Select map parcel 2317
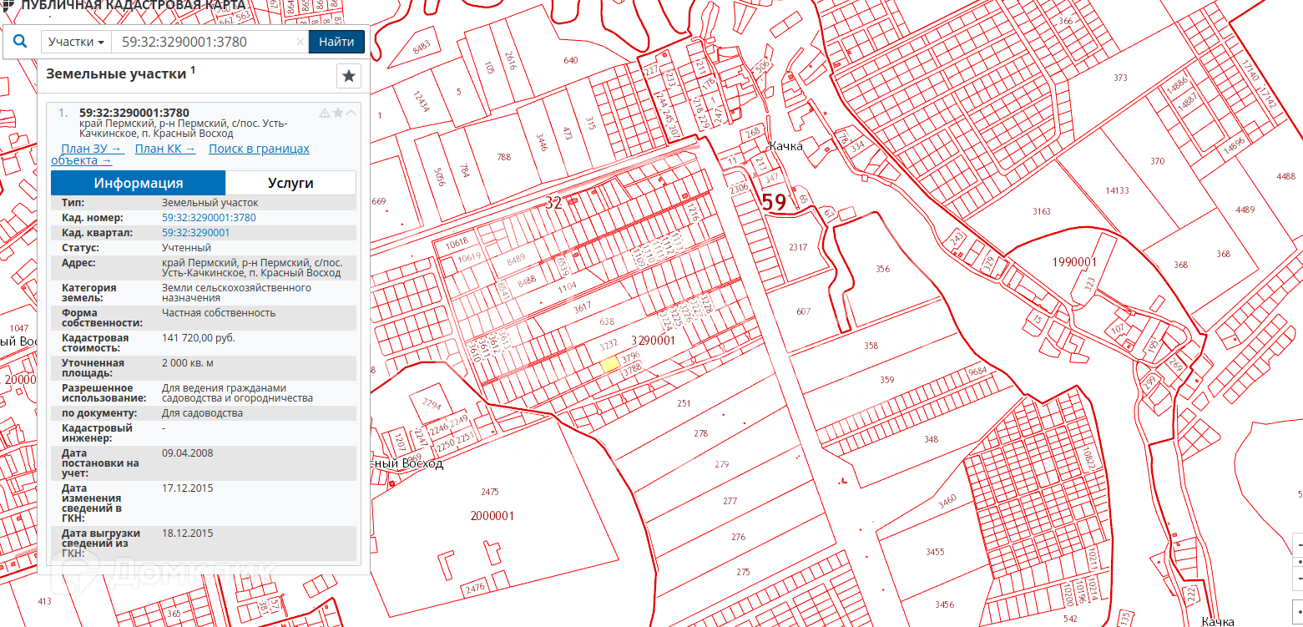The image size is (1303, 627). pos(798,247)
